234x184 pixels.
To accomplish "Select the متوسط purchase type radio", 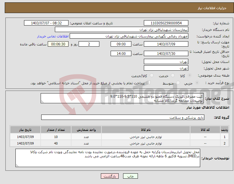I will [178, 83].
